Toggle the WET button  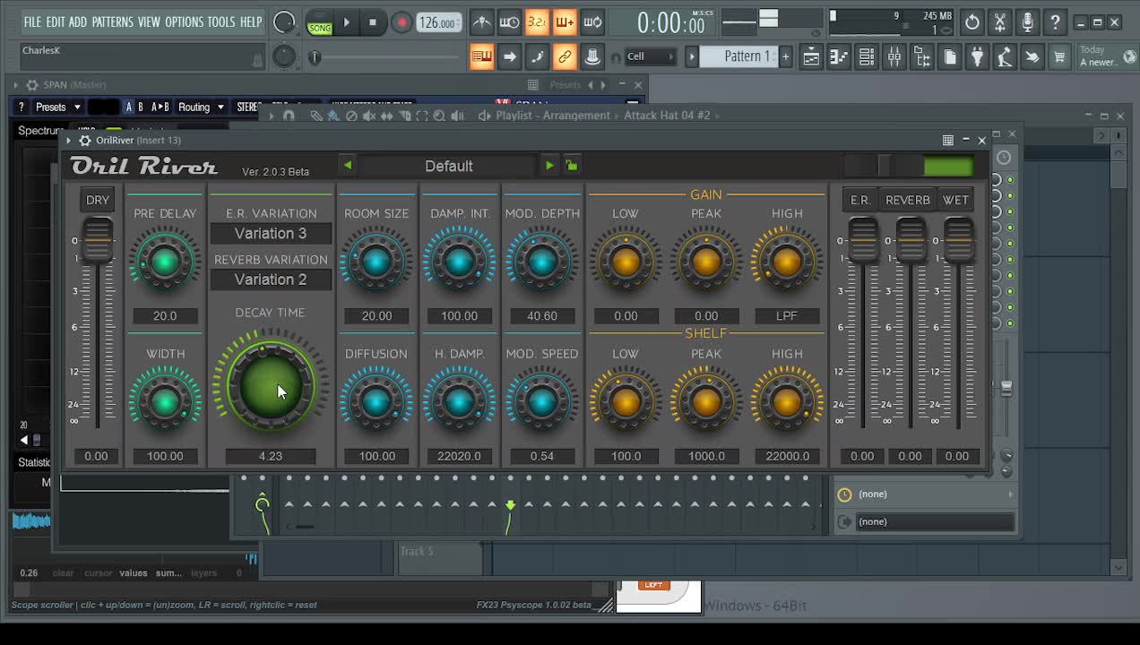click(955, 200)
